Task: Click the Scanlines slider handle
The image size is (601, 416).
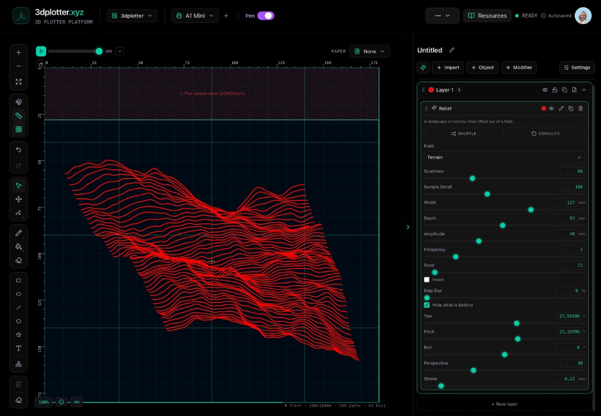Action: 472,179
